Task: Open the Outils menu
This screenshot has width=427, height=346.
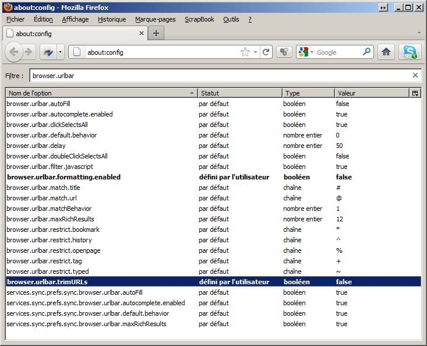Action: (231, 19)
